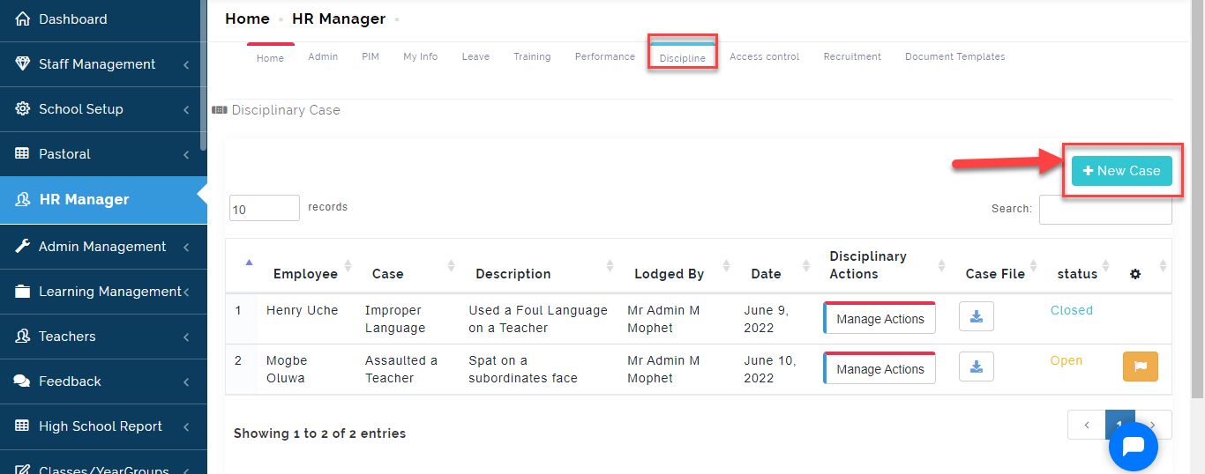Click the gear column header icon
The width and height of the screenshot is (1205, 474).
click(x=1135, y=274)
